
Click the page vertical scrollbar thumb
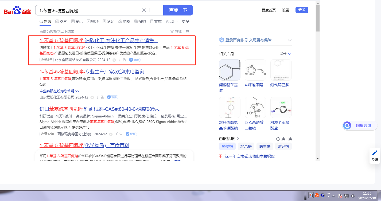(x=318, y=19)
